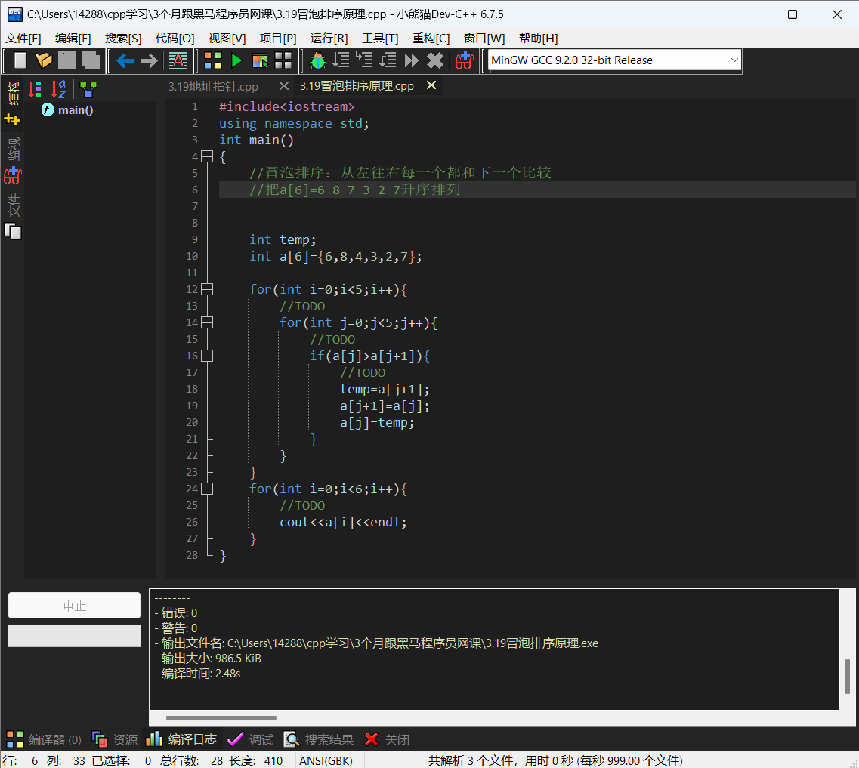Open the 帮助[H] menu
The width and height of the screenshot is (859, 768).
[x=538, y=39]
